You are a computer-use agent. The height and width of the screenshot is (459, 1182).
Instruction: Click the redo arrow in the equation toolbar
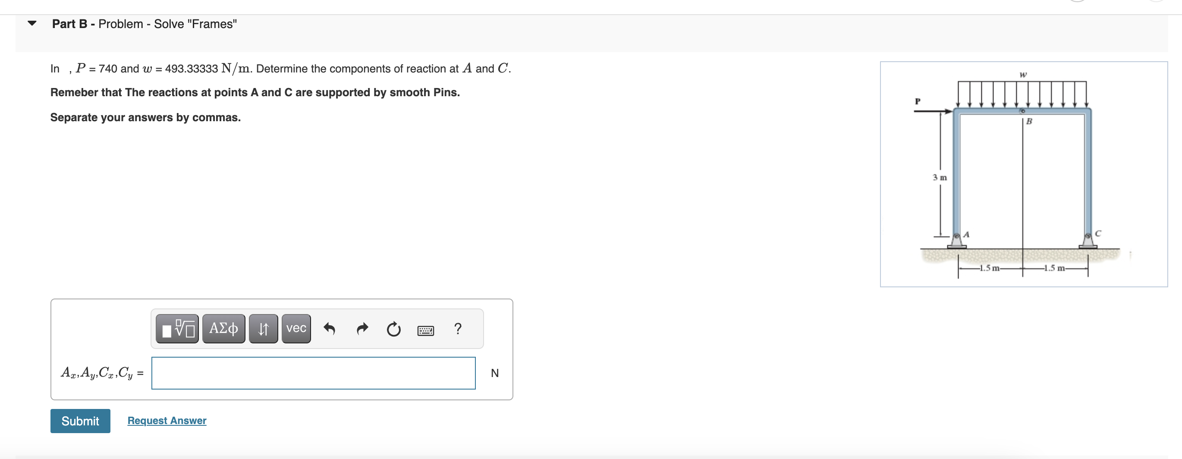[x=362, y=329]
